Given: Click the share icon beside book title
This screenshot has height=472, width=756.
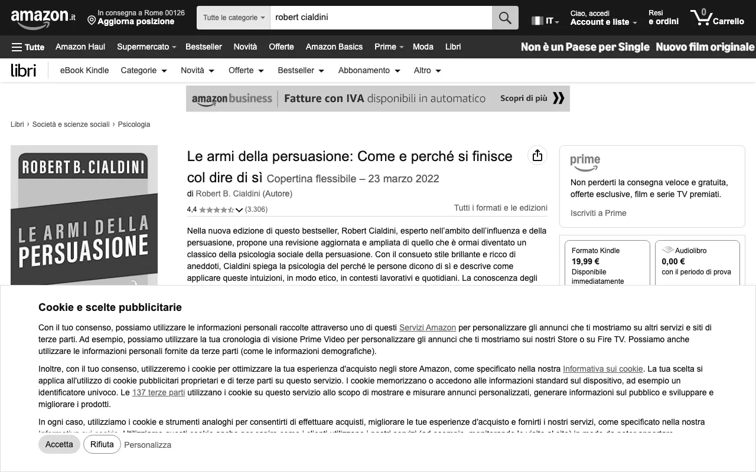Looking at the screenshot, I should click(x=537, y=155).
